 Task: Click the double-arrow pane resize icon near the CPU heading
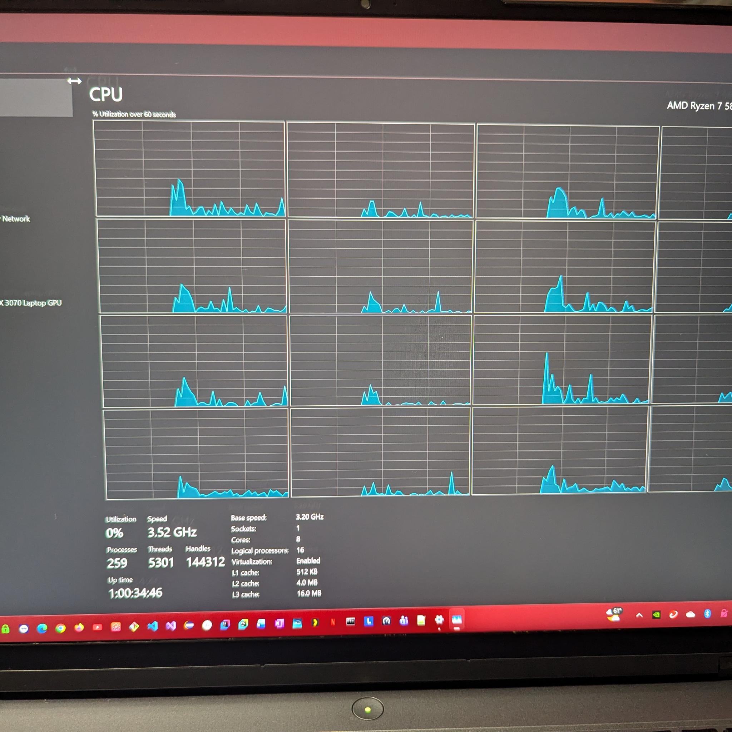(74, 81)
